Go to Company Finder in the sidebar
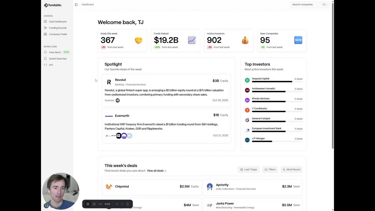The width and height of the screenshot is (375, 211). click(58, 34)
